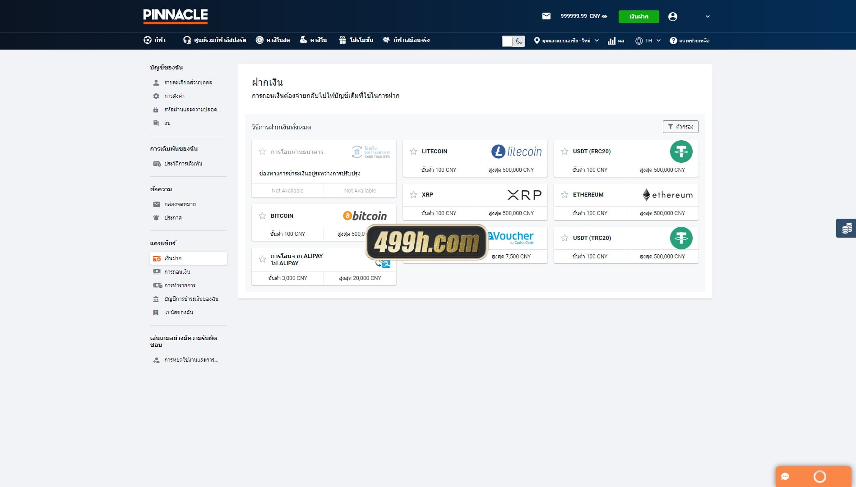Toggle dark mode switch
The width and height of the screenshot is (856, 487).
click(x=514, y=41)
